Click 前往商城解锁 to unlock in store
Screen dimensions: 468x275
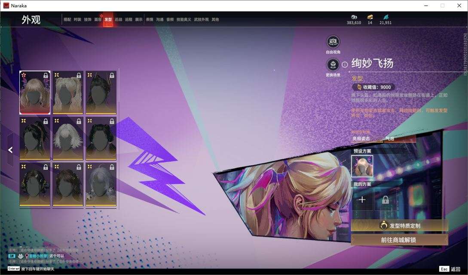[399, 240]
